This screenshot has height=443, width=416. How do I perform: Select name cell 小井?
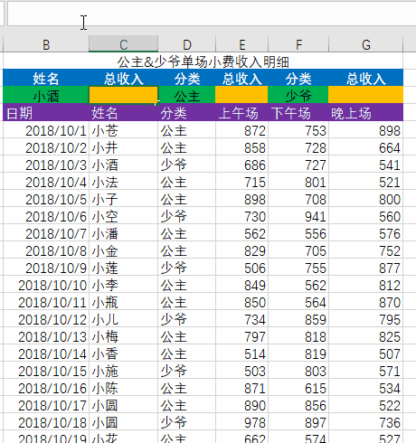[123, 146]
